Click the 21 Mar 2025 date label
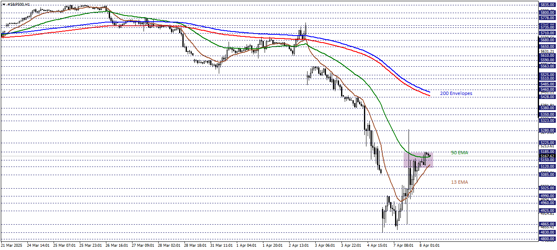 click(12, 245)
